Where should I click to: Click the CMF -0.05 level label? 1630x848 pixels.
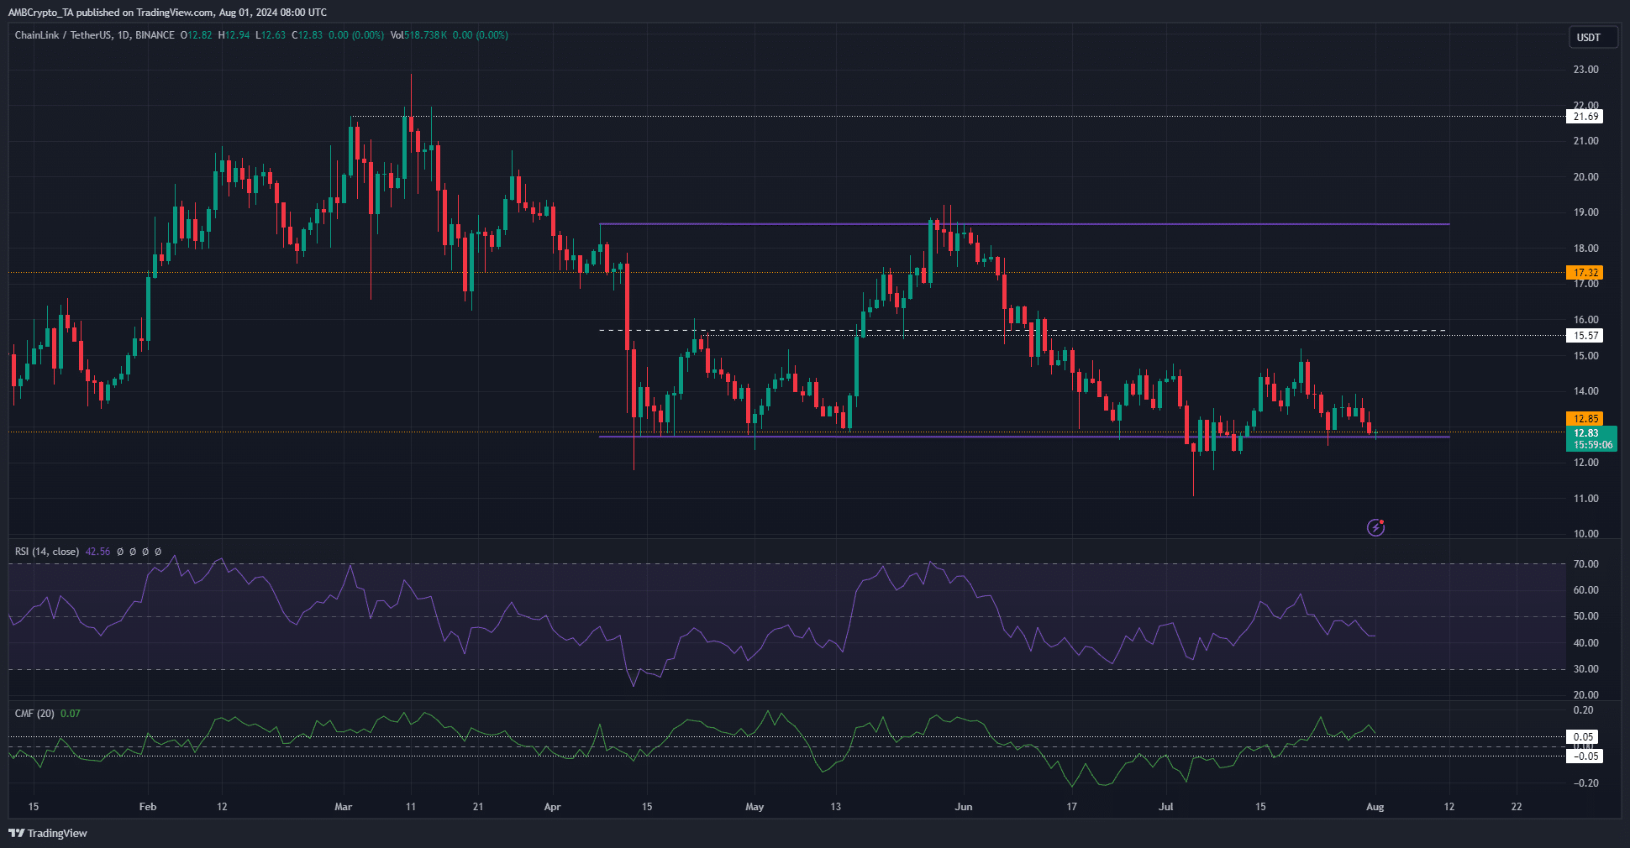click(1585, 756)
